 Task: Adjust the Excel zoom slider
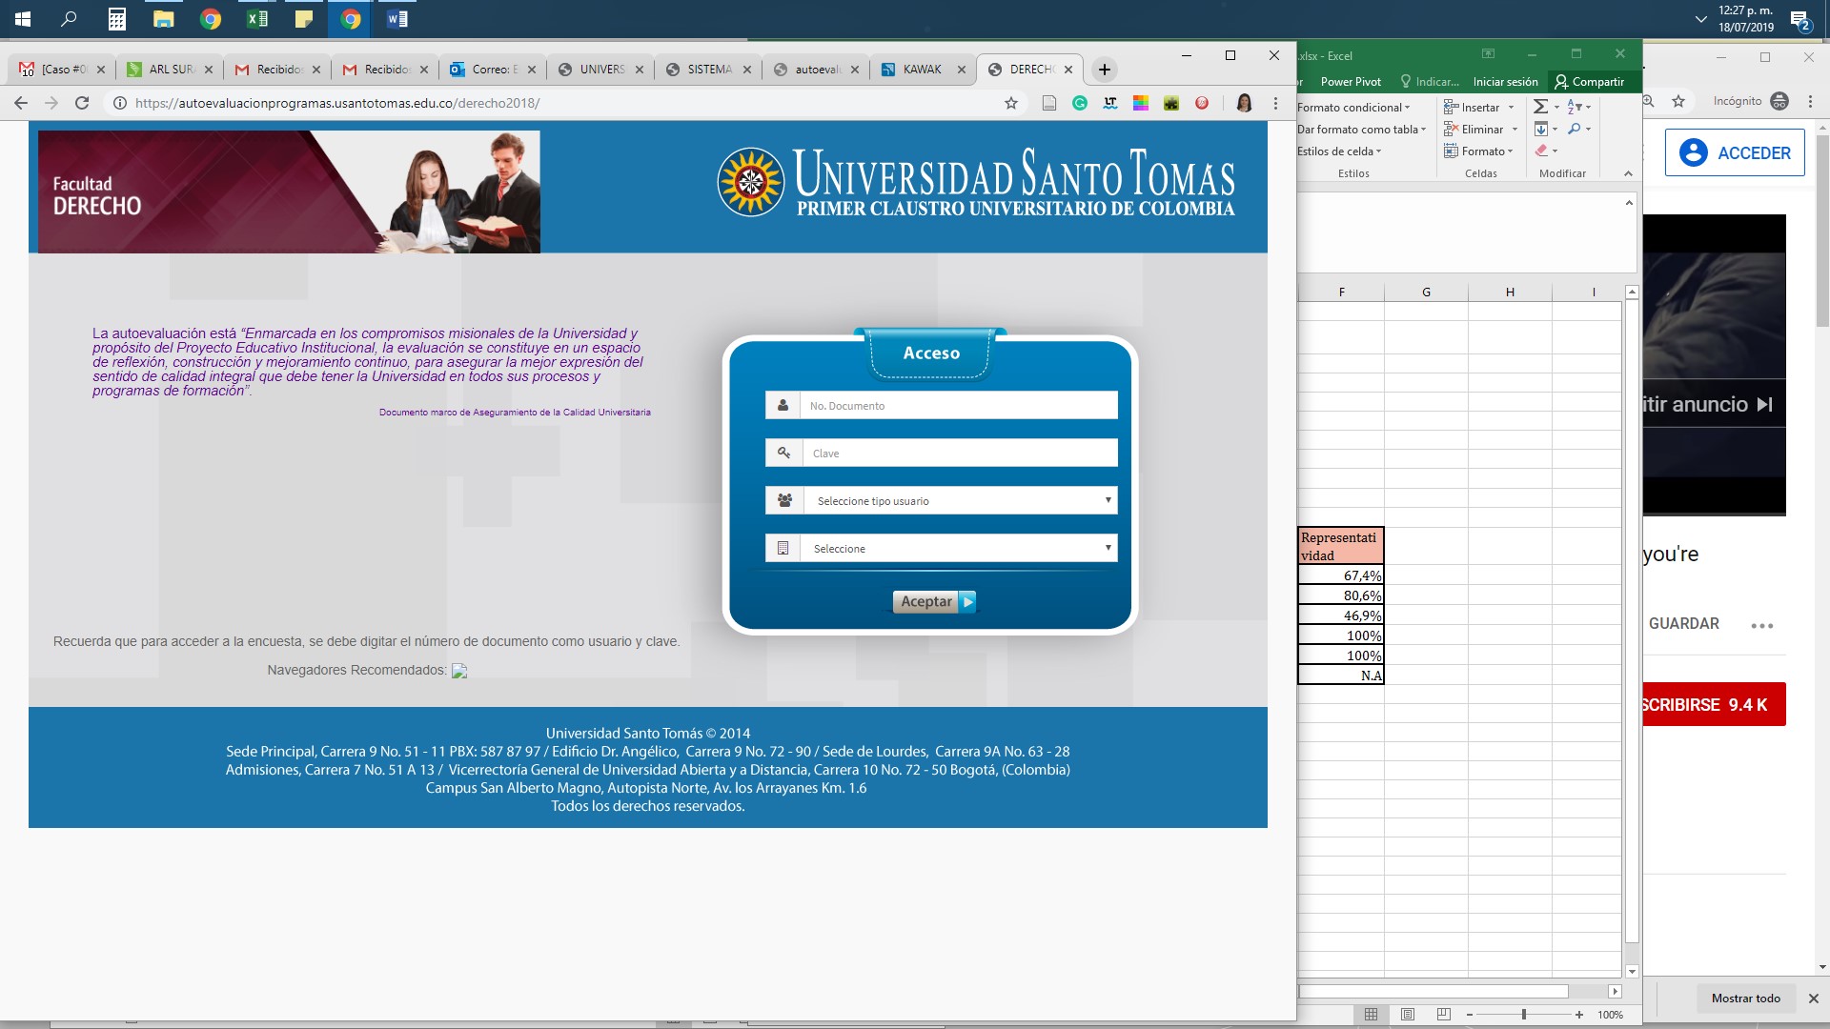pyautogui.click(x=1523, y=1015)
